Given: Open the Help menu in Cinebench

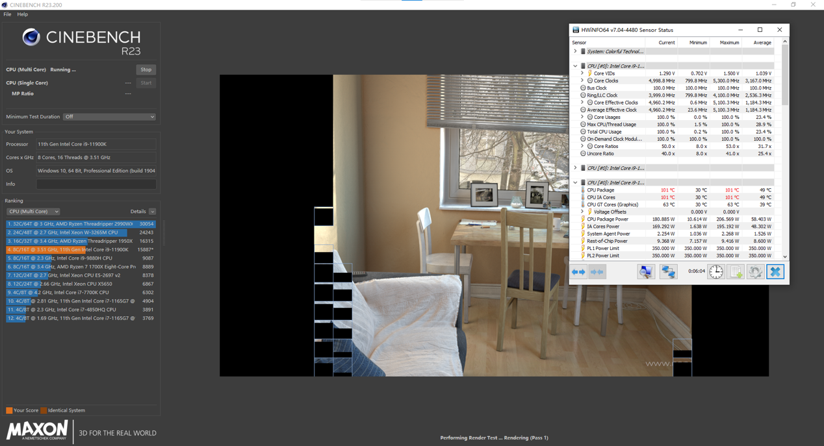Looking at the screenshot, I should pyautogui.click(x=22, y=14).
